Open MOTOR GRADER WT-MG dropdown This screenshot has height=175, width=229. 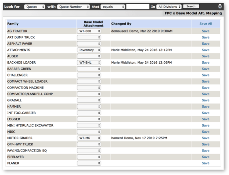tap(89, 138)
